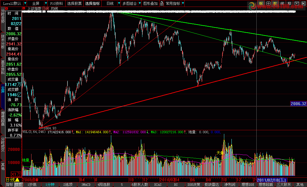Select 1分钟 indicator tab
This screenshot has width=307, height=187.
pyautogui.click(x=50, y=185)
